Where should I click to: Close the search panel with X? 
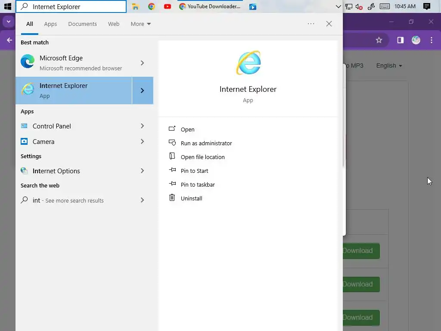pos(329,24)
